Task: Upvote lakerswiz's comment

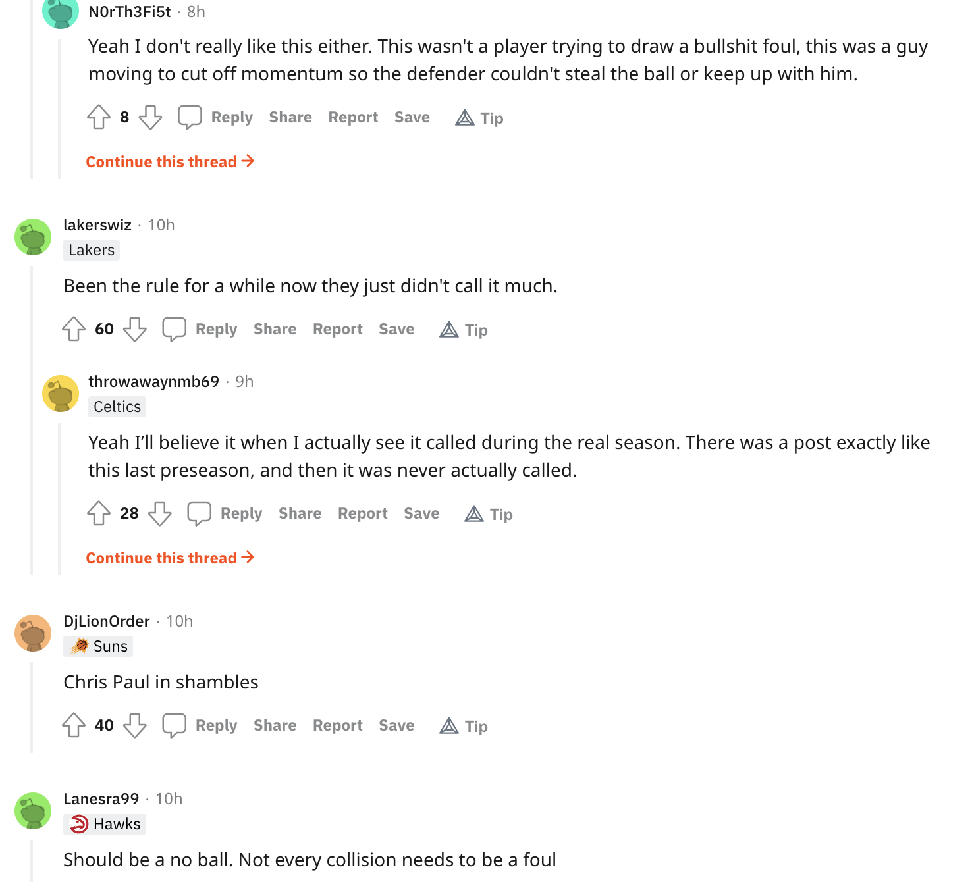Action: (x=74, y=329)
